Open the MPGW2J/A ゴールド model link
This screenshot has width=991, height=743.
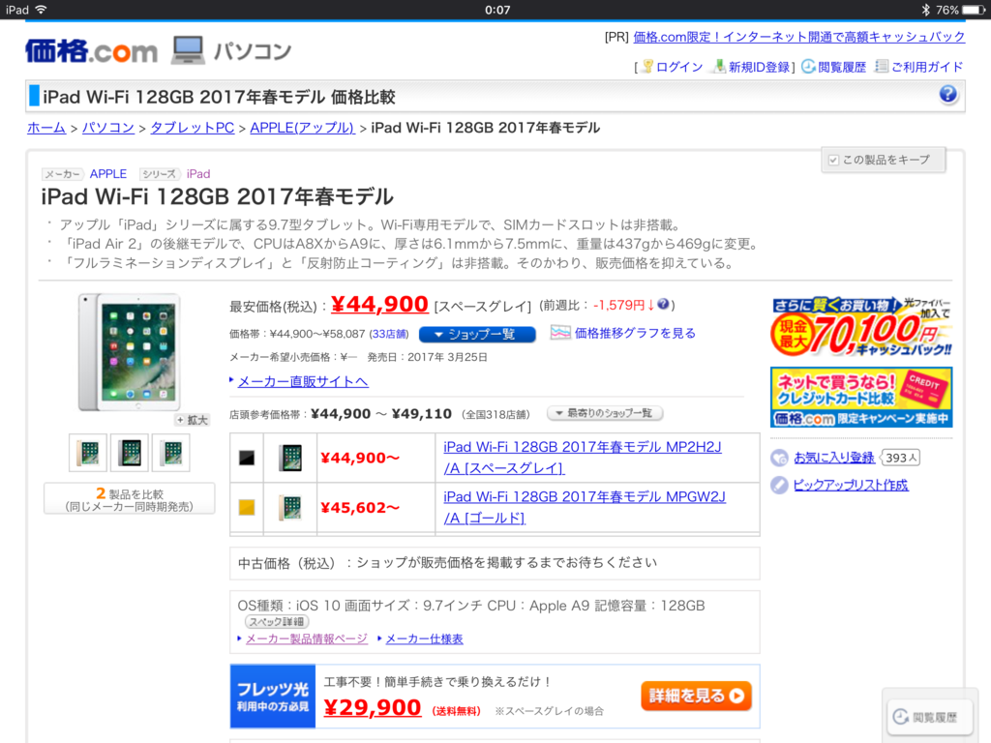coord(585,507)
